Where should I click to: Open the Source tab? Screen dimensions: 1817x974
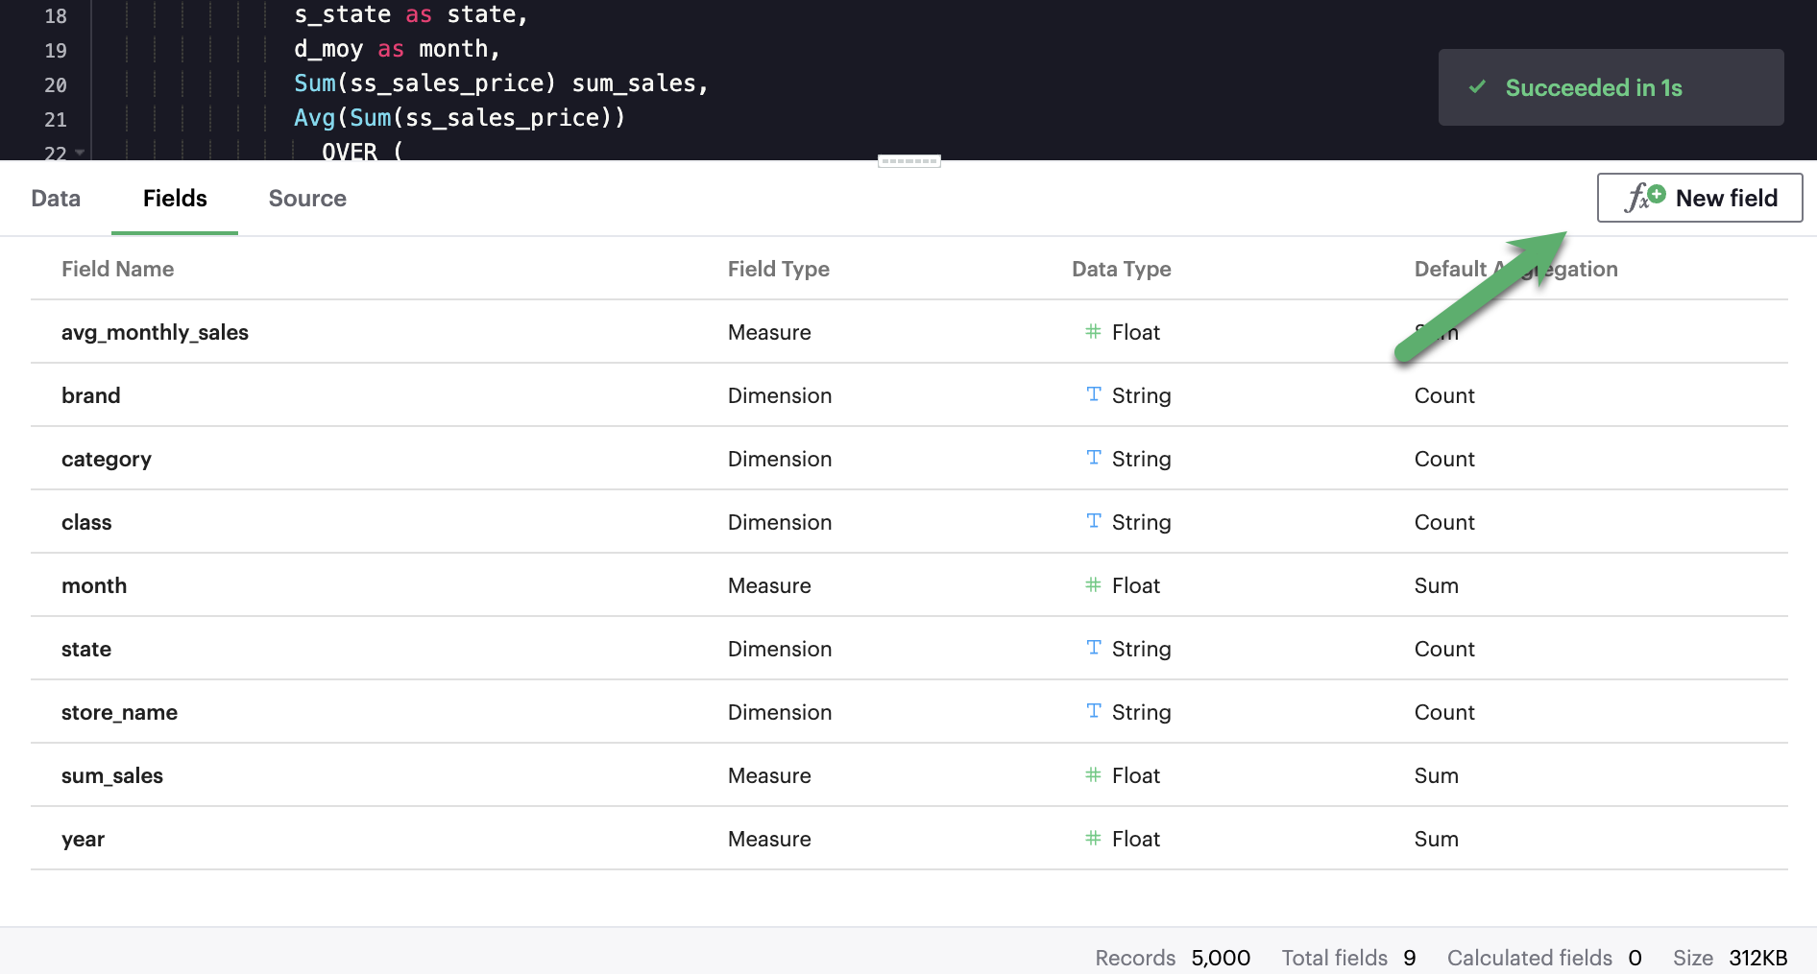307,199
